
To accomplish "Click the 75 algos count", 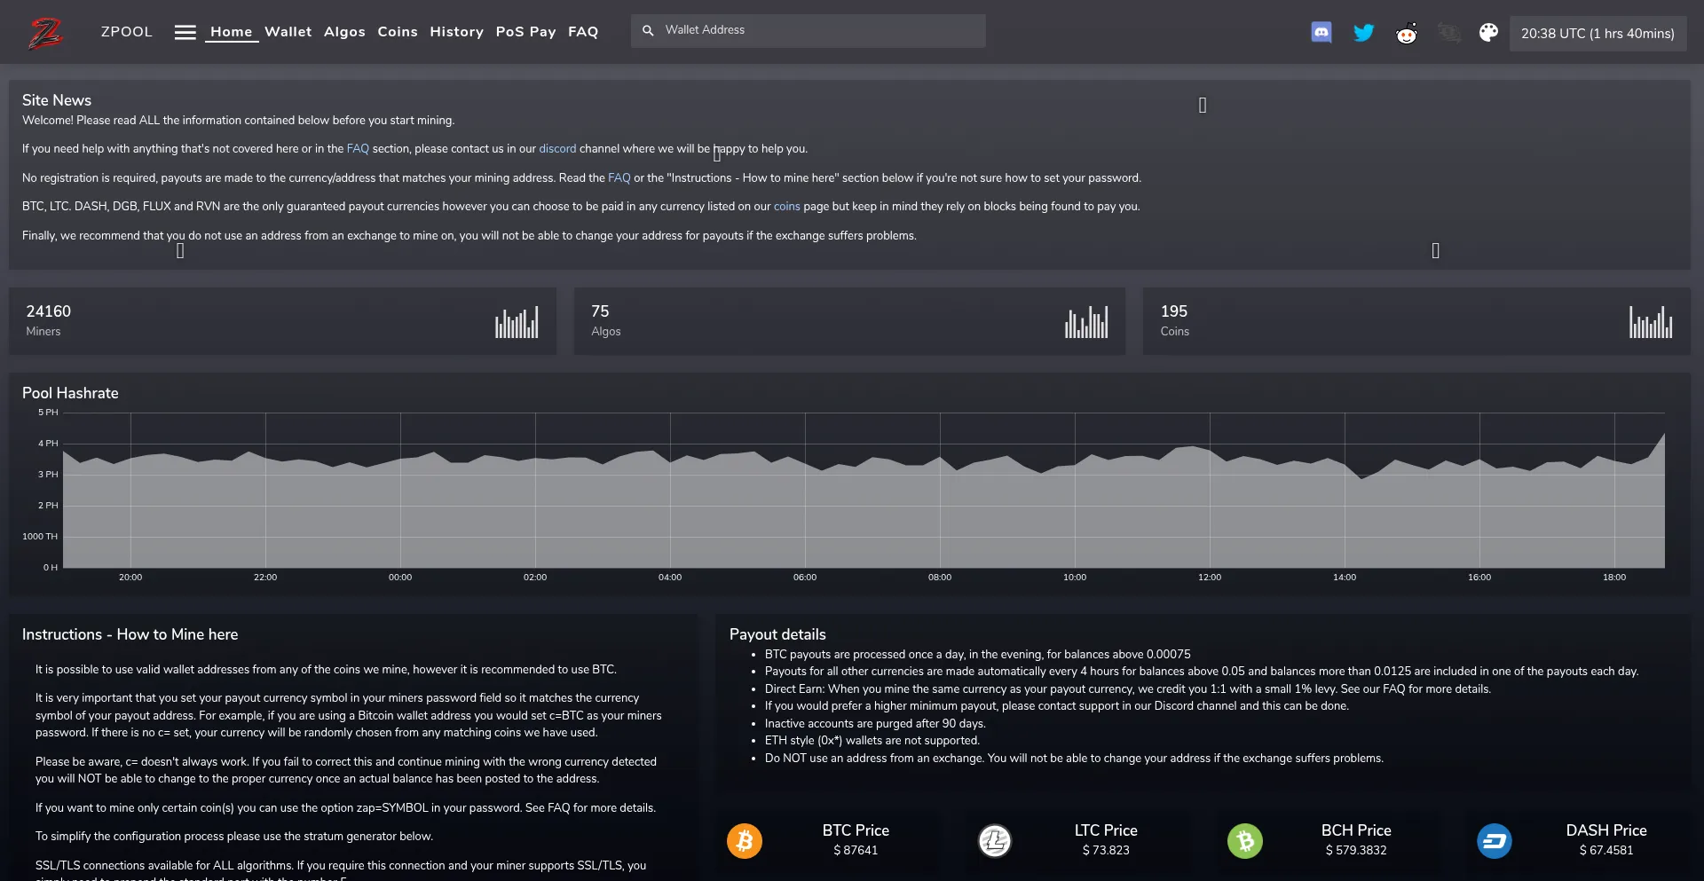I will 600,311.
